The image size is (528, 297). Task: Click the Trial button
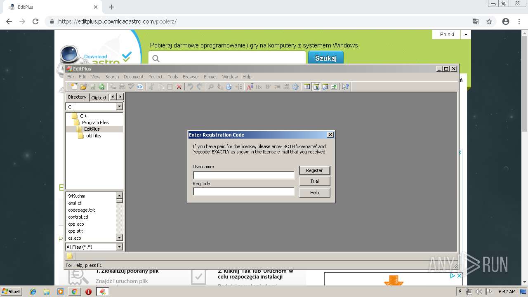314,181
